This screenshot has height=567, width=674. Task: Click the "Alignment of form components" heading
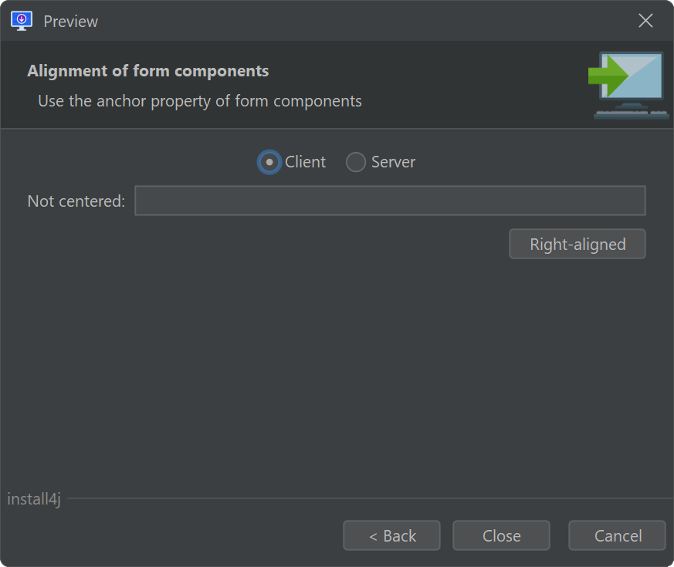[148, 71]
